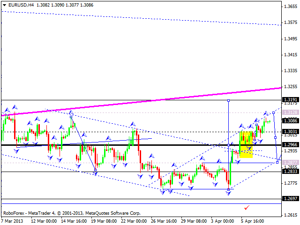Click the 1.3191 price level label

pyautogui.click(x=290, y=100)
